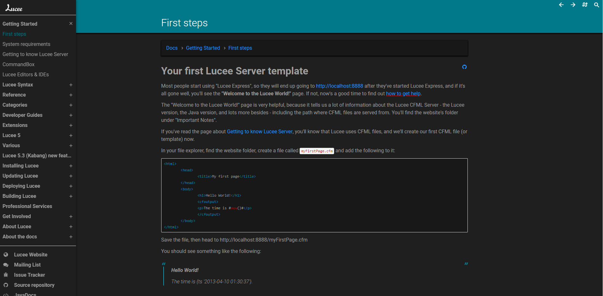Click the Lucee logo in sidebar header
Image resolution: width=603 pixels, height=296 pixels.
(x=14, y=8)
